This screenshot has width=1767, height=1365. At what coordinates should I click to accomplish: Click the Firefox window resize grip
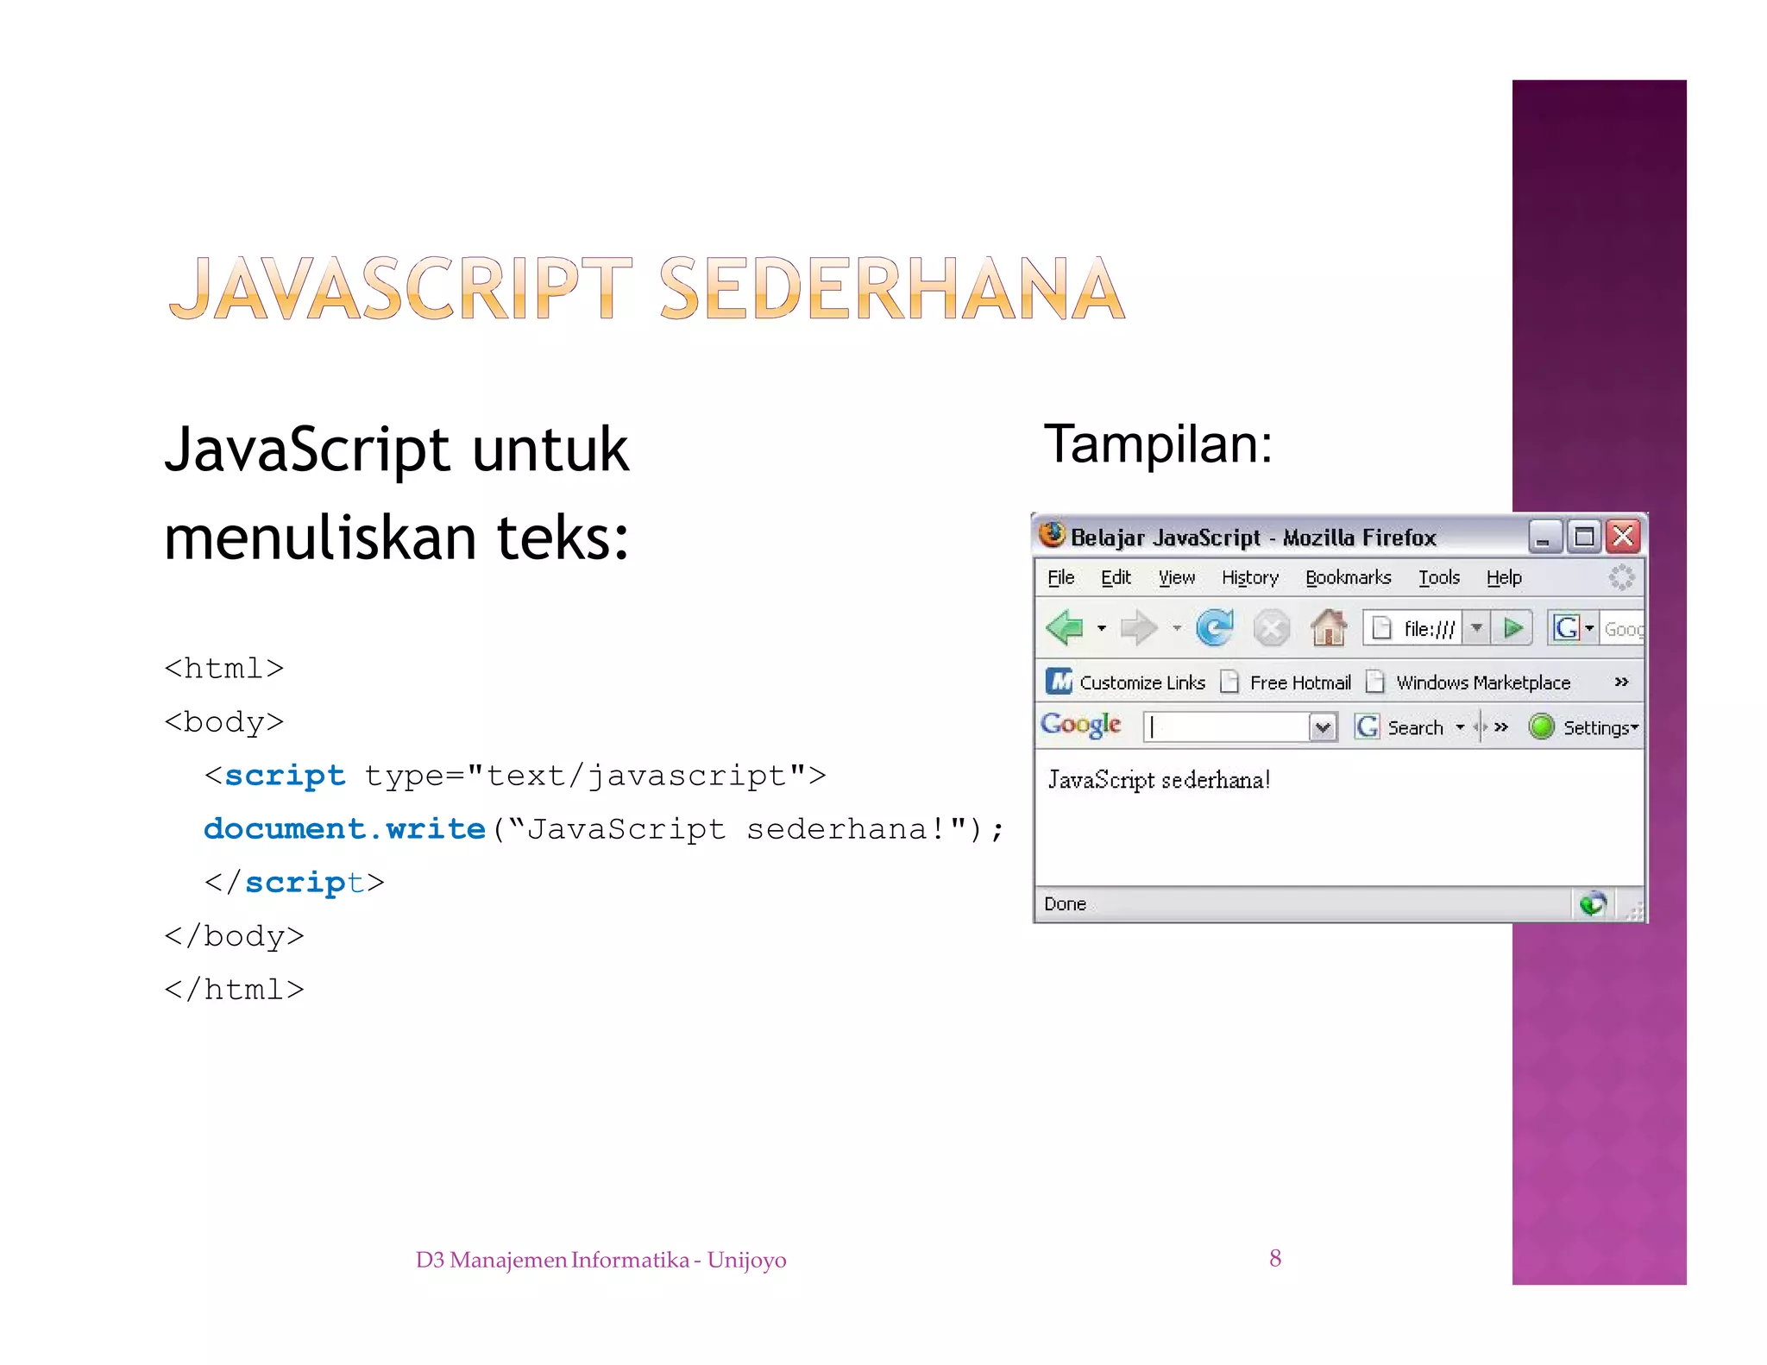tap(1633, 909)
